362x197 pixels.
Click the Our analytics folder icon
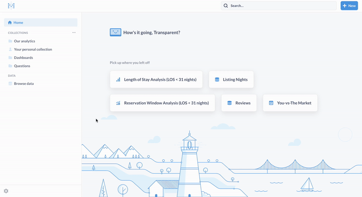click(x=10, y=41)
